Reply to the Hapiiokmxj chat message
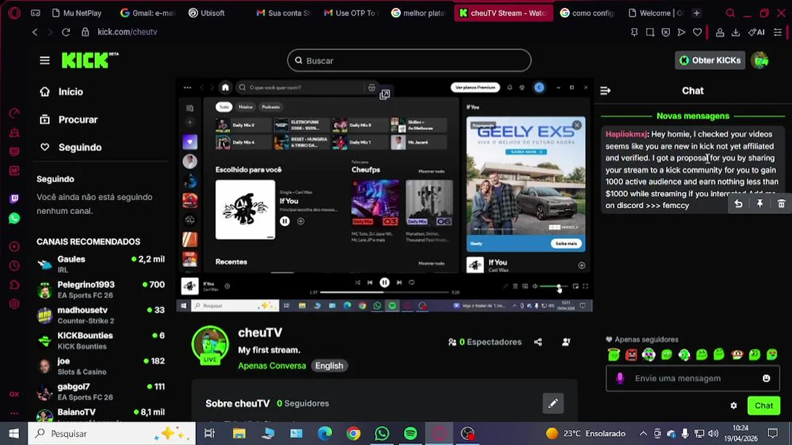Viewport: 792px width, 445px height. [738, 203]
